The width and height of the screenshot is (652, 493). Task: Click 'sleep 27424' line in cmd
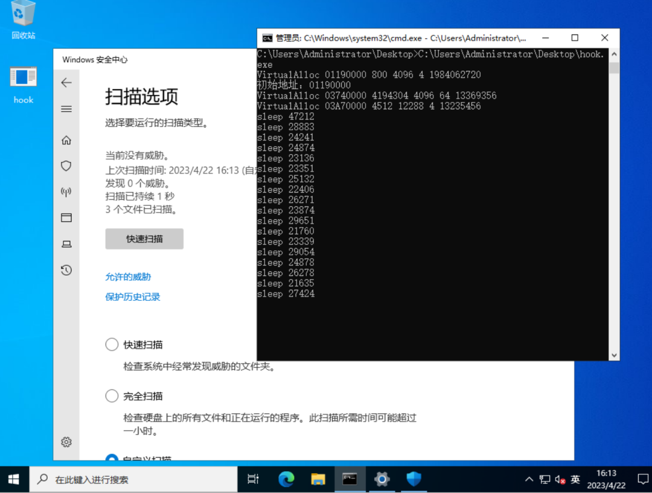(286, 294)
